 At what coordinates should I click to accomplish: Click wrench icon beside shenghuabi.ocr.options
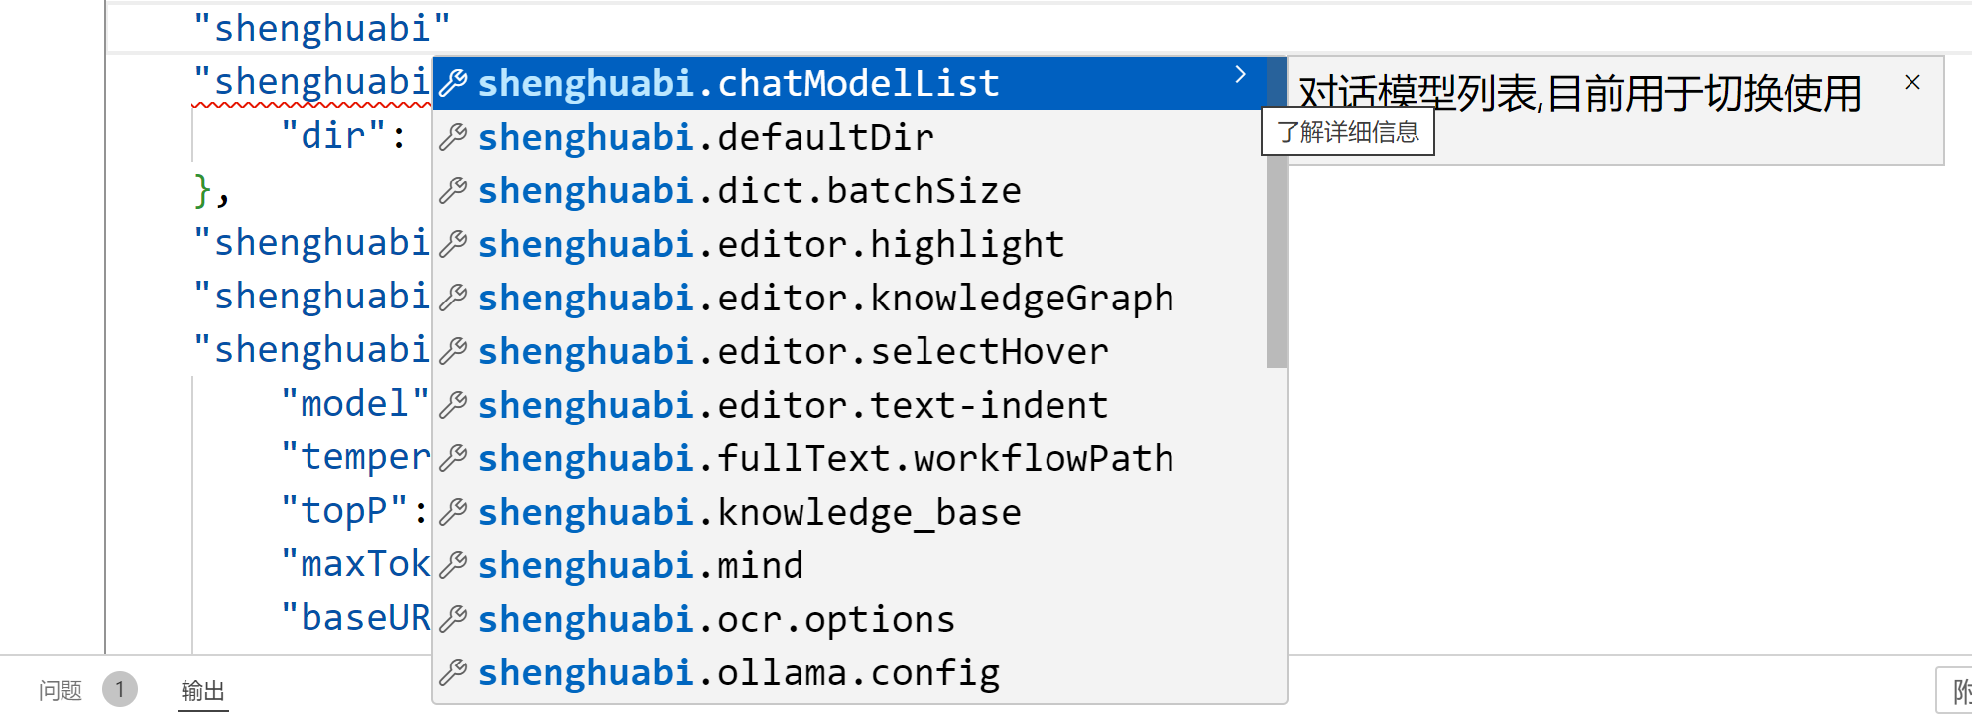coord(453,619)
